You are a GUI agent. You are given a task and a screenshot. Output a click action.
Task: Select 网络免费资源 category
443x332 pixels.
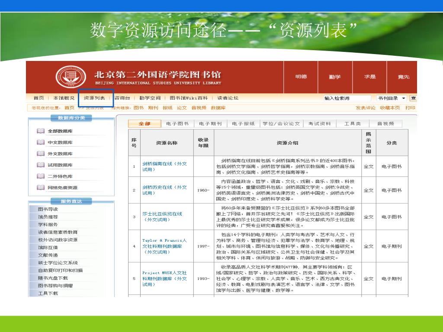62,188
